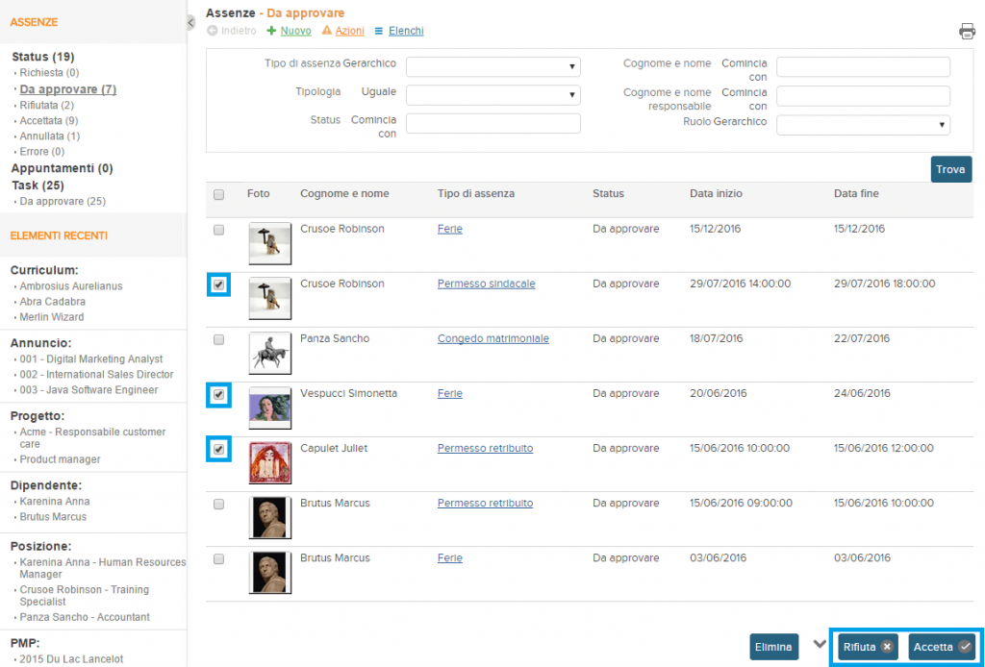Open the Permesso sindacale link
Image resolution: width=985 pixels, height=667 pixels.
click(x=486, y=284)
